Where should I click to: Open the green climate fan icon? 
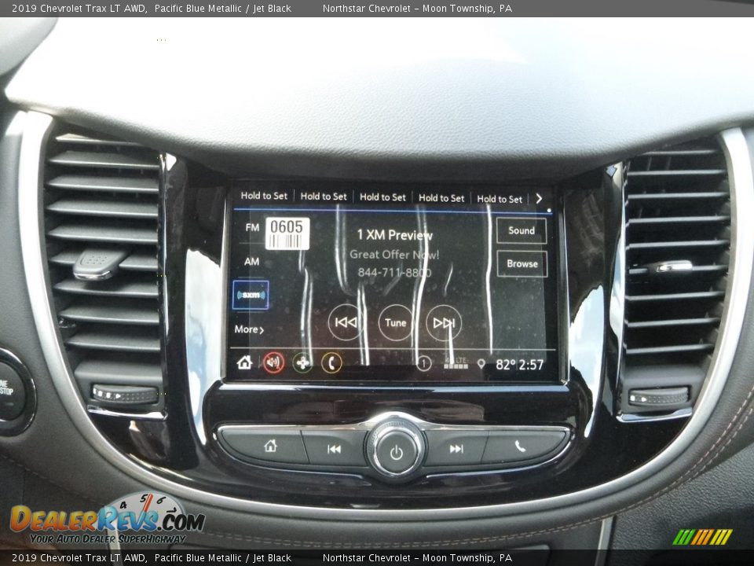tap(302, 363)
